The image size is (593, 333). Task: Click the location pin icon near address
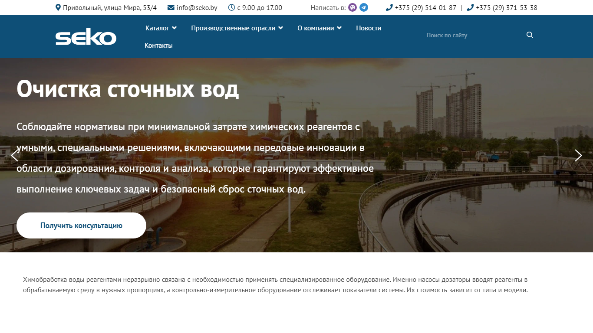tap(58, 7)
